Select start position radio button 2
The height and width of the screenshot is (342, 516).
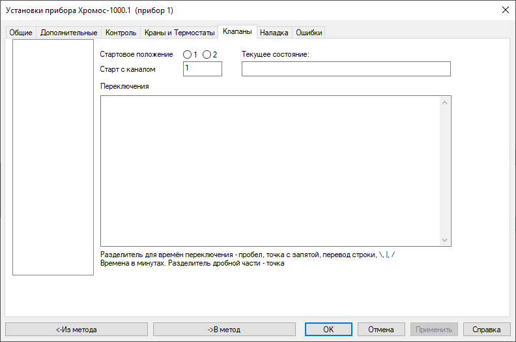point(207,54)
